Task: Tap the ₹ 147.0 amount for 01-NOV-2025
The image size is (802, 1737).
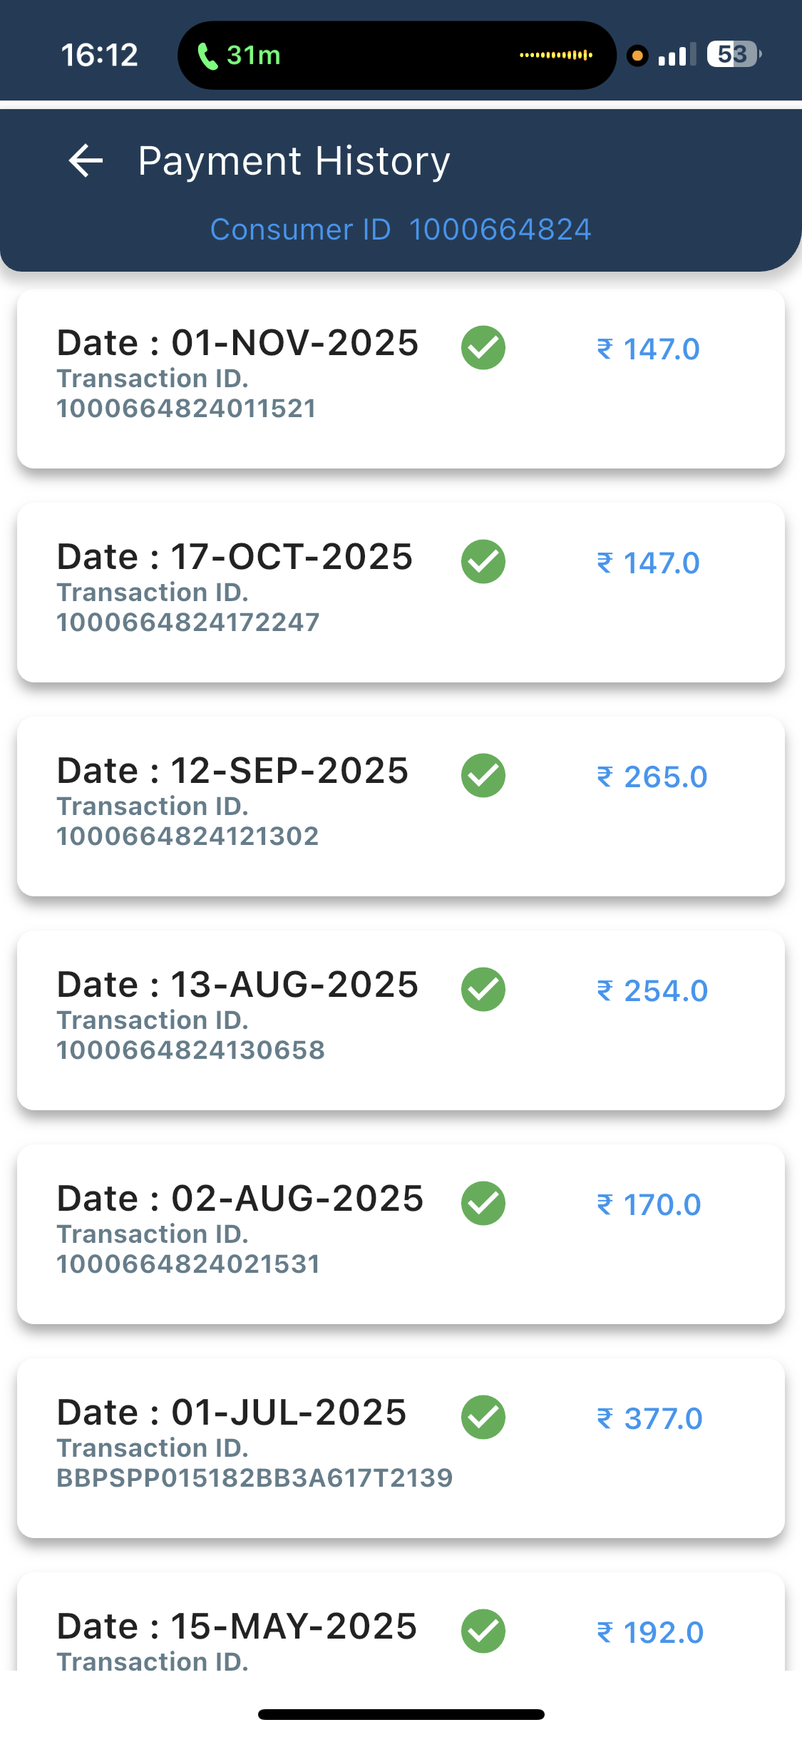Action: (649, 349)
